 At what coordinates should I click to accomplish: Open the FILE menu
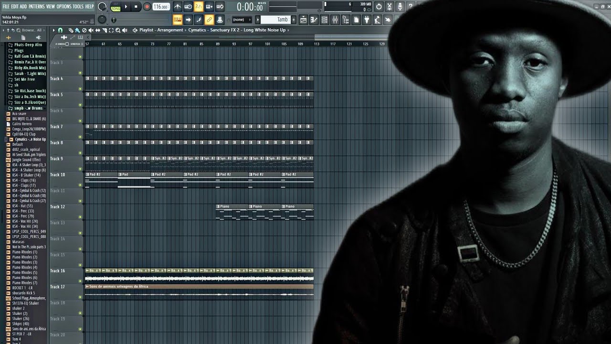tap(6, 6)
